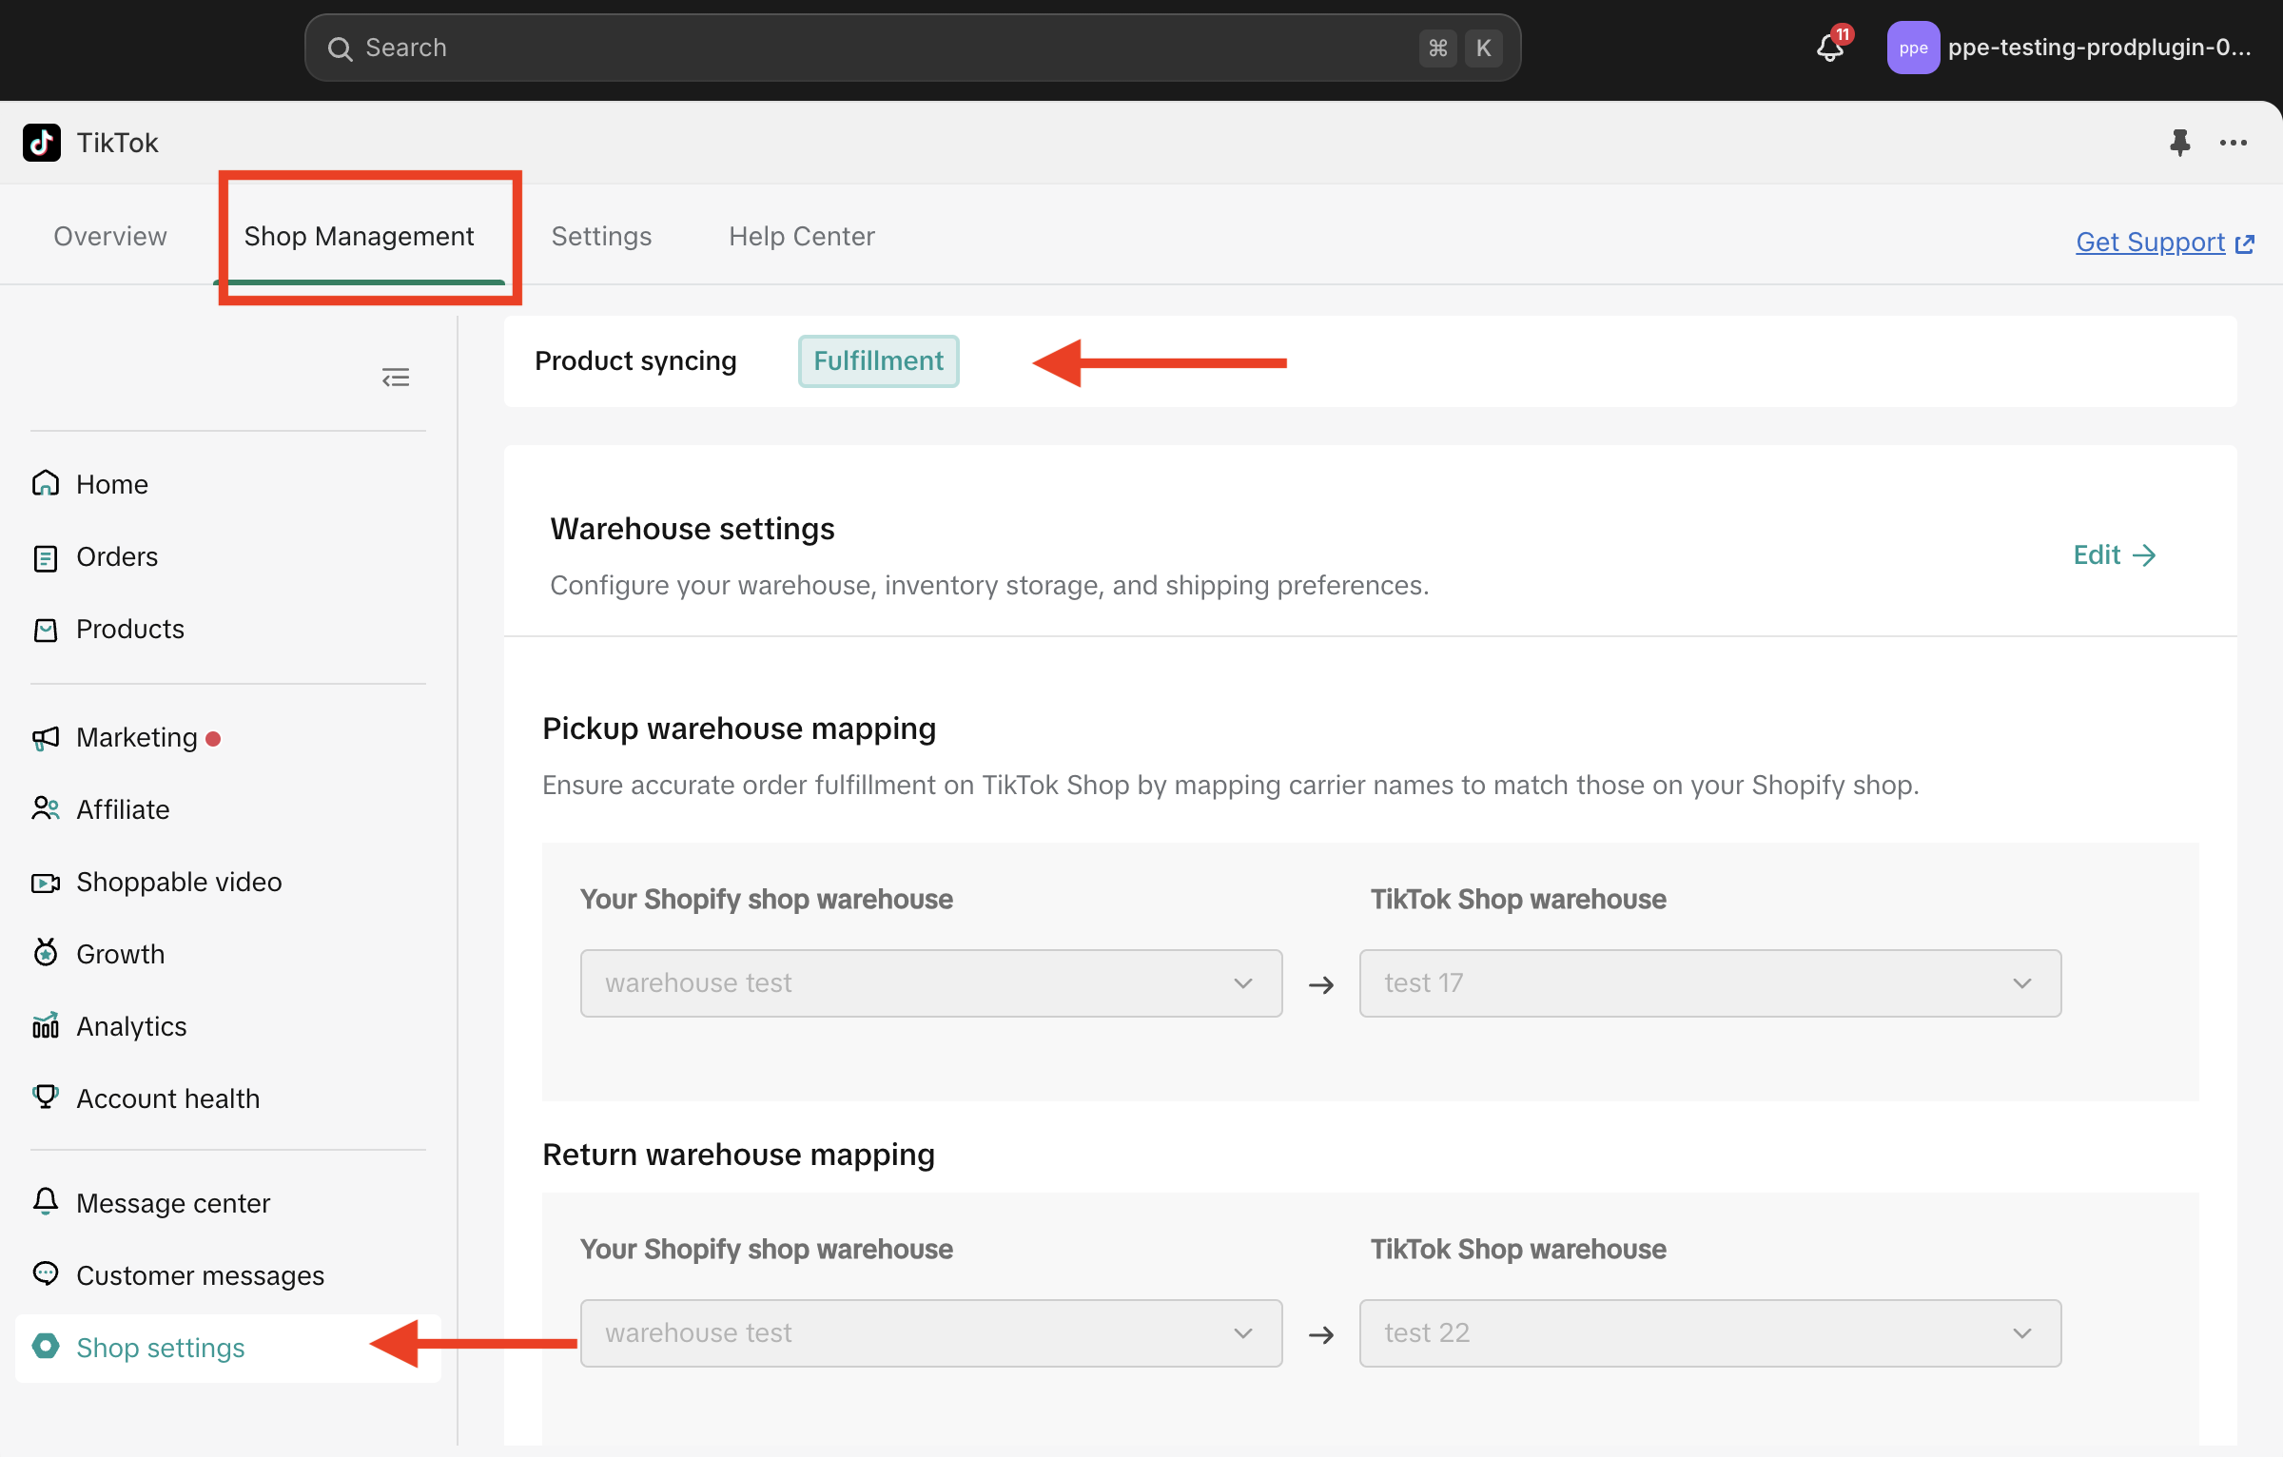Open the Help Center tab

pos(801,236)
